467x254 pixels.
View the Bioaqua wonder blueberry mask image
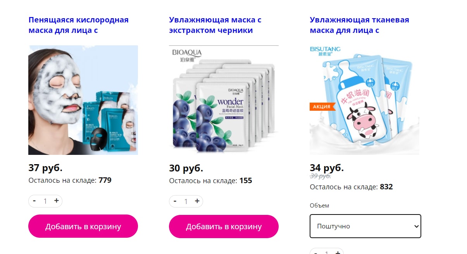pos(224,100)
